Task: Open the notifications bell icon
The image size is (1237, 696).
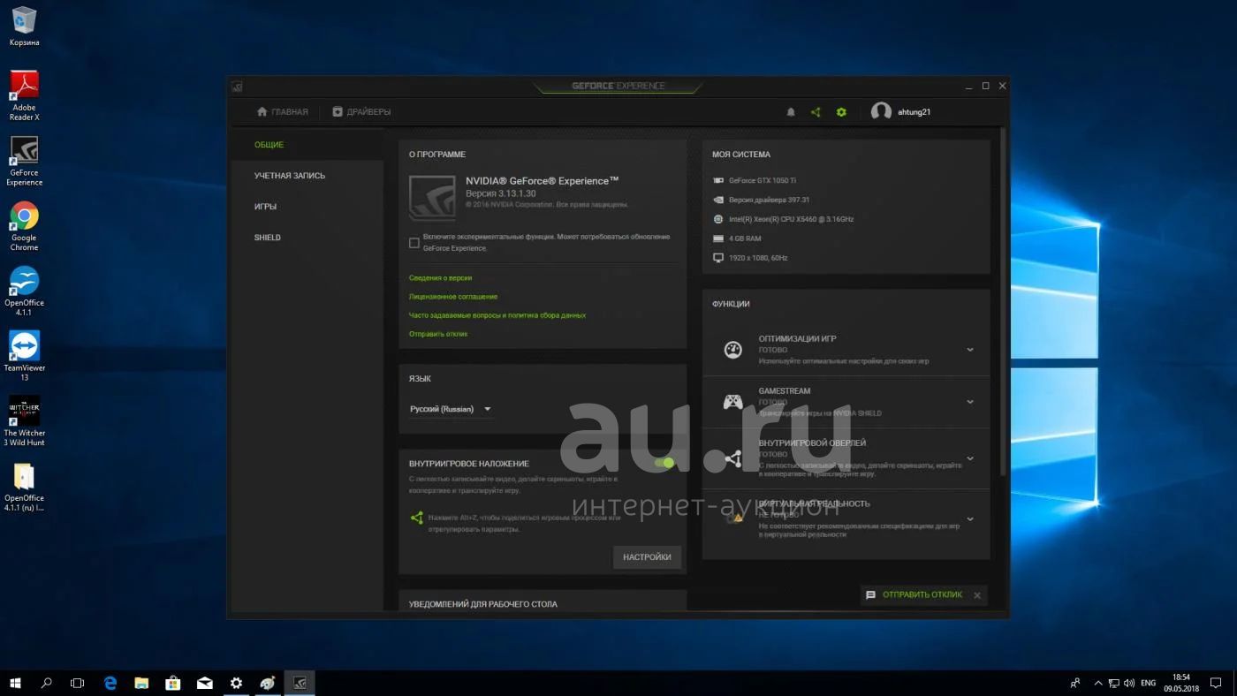Action: coord(791,112)
